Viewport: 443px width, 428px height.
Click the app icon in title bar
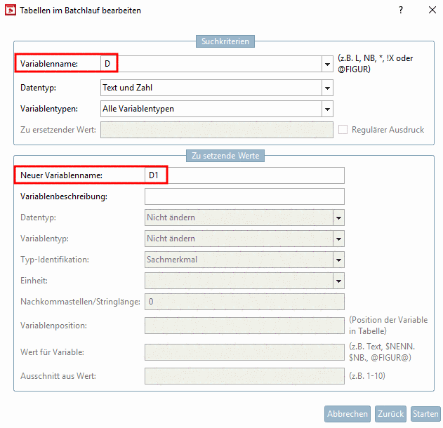coord(10,11)
